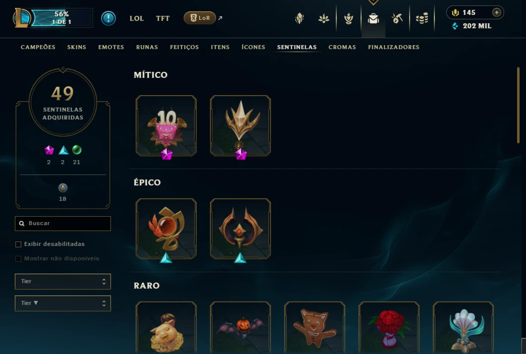The width and height of the screenshot is (526, 354).
Task: Enable the Exibir desabilitadas checkbox
Action: point(18,244)
